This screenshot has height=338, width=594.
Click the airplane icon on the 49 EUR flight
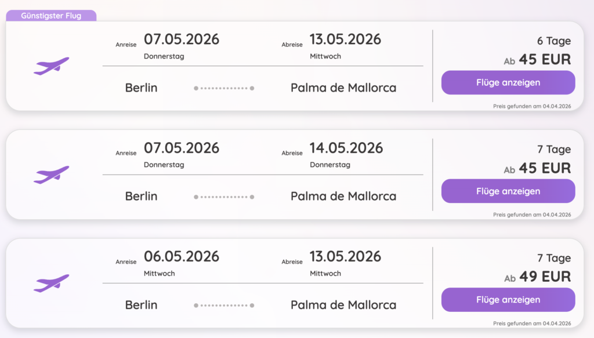pyautogui.click(x=51, y=283)
